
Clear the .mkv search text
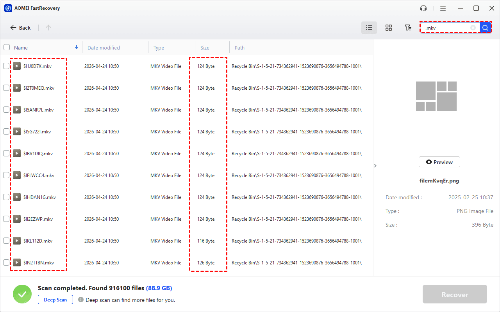[473, 28]
